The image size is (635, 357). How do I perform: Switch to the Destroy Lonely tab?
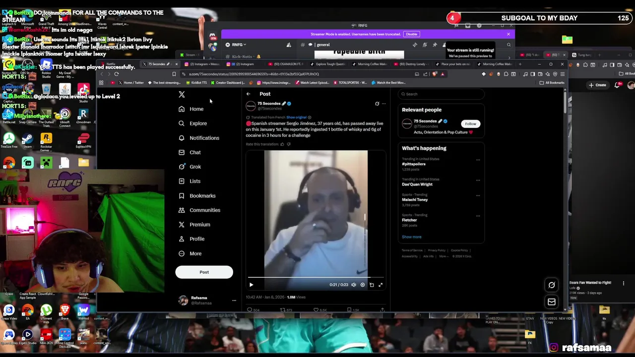point(411,64)
